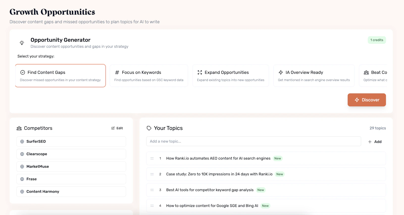Click the globe icon beside SurferSEO

pos(22,141)
